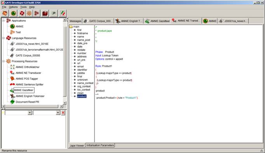Click the orange gear processing resource toolbar icon
This screenshot has height=153, width=265.
29,13
